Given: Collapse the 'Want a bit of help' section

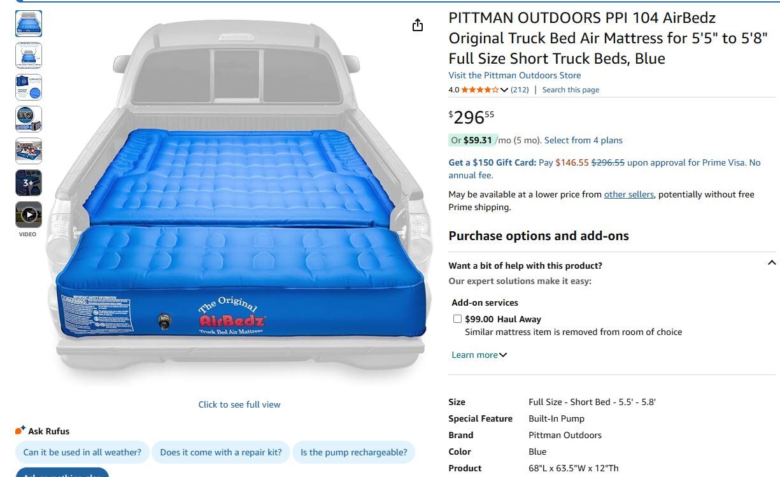Looking at the screenshot, I should pyautogui.click(x=772, y=263).
